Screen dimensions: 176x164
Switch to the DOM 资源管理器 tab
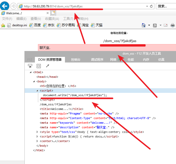(x=50, y=60)
